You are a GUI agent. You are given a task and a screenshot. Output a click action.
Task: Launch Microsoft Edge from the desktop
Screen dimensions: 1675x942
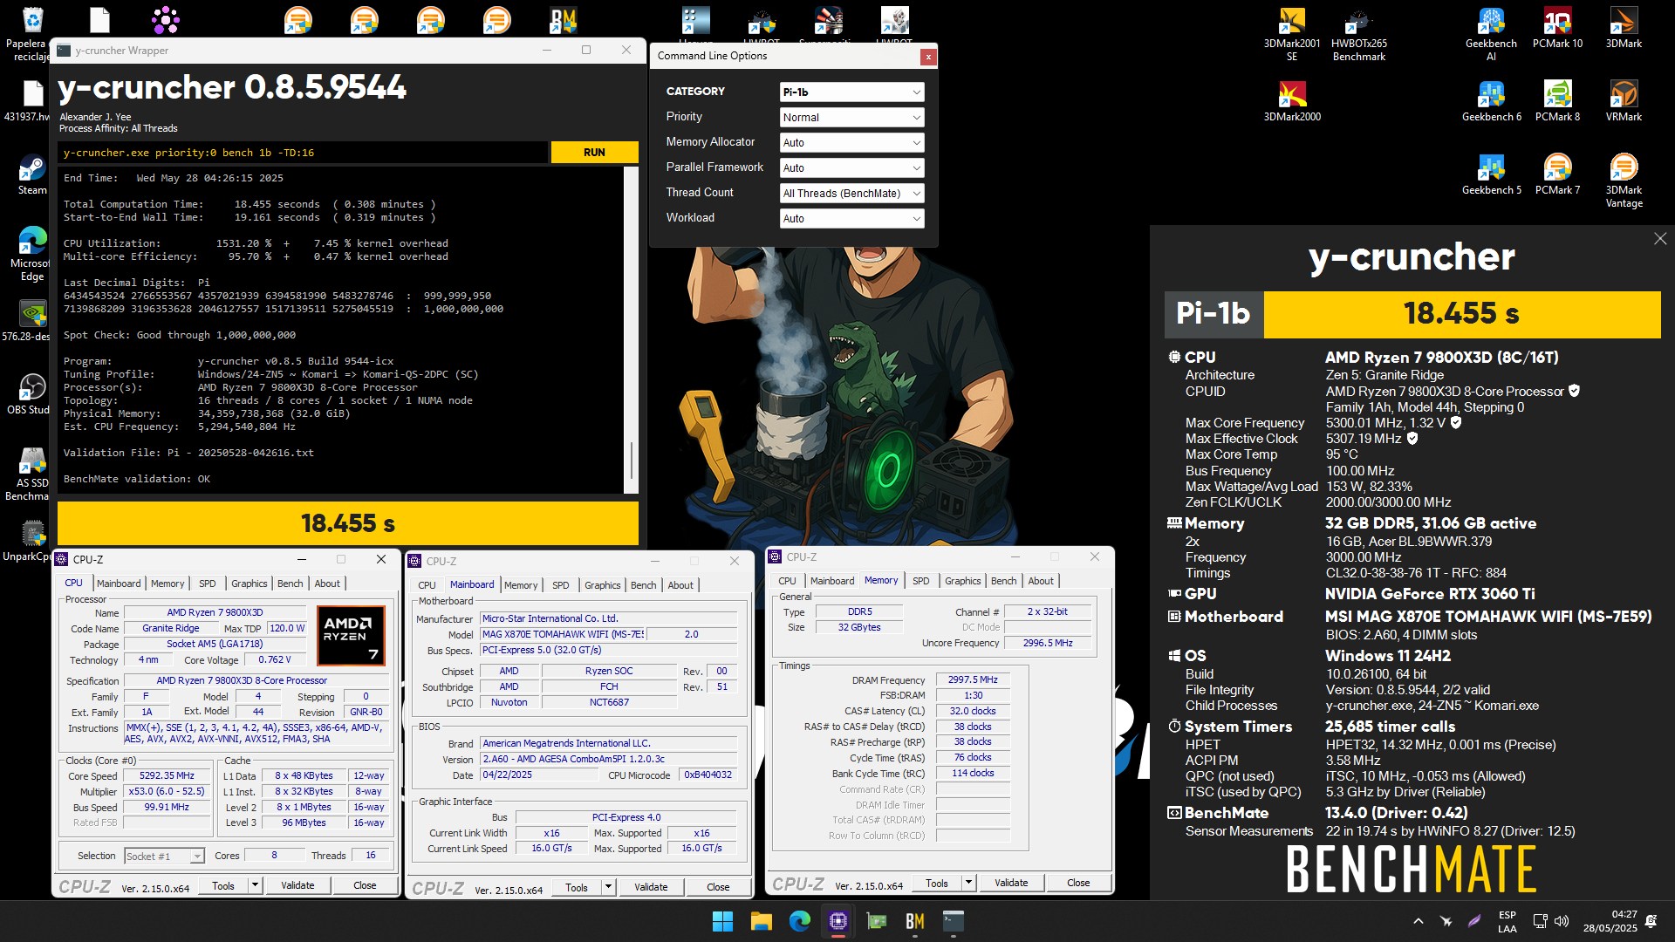pos(32,254)
